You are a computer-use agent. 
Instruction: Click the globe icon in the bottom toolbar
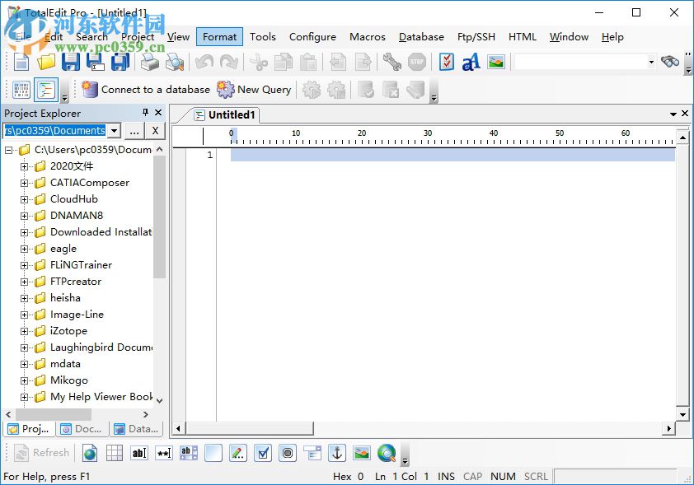(88, 452)
